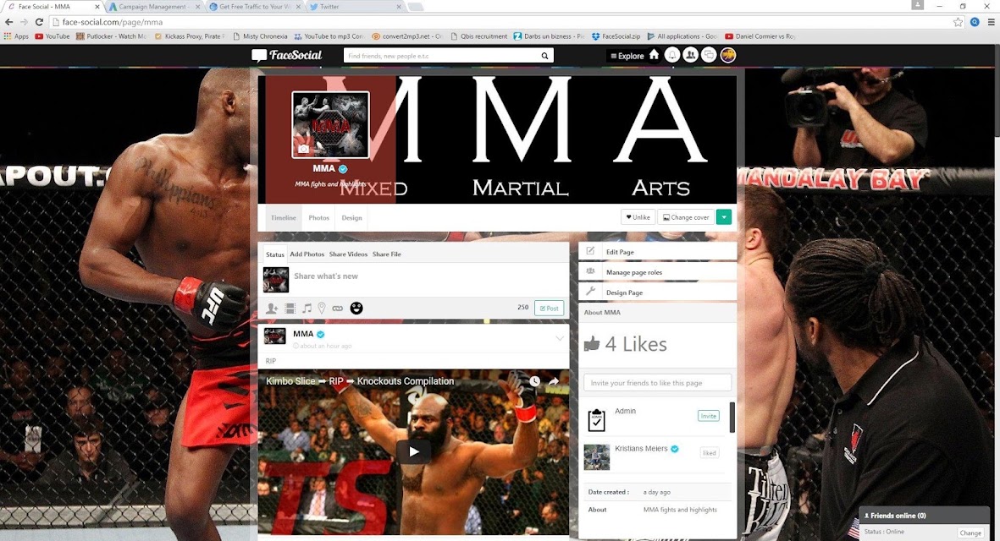Click the wrench icon beside Design Page
1000x541 pixels.
tap(590, 292)
